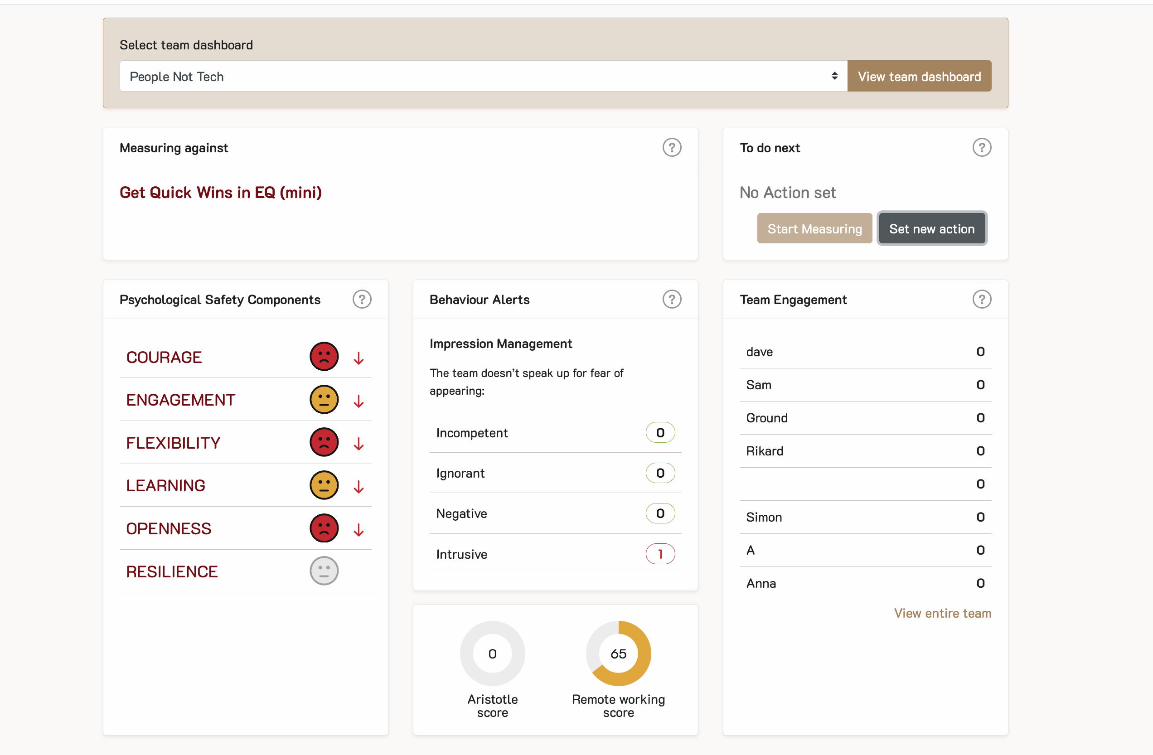Select the neutral face next to RESILIENCE
Viewport: 1153px width, 755px height.
click(324, 571)
